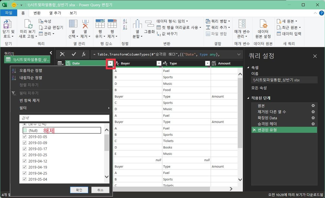Screen dimensions: 325x198
Task: Click filter search box (검색)
Action: pyautogui.click(x=64, y=118)
